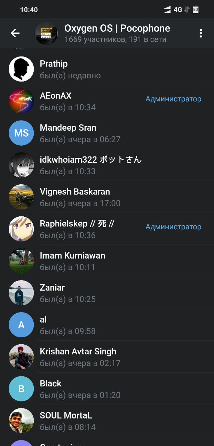214x446 pixels.
Task: Open the Oxygen OS group avatar
Action: (x=46, y=33)
